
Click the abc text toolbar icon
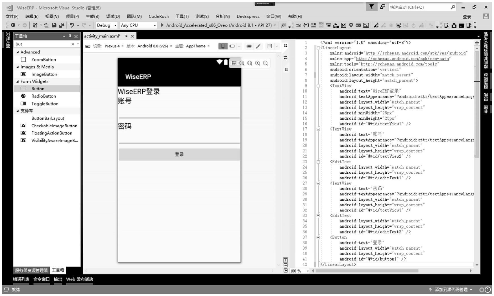pyautogui.click(x=358, y=25)
